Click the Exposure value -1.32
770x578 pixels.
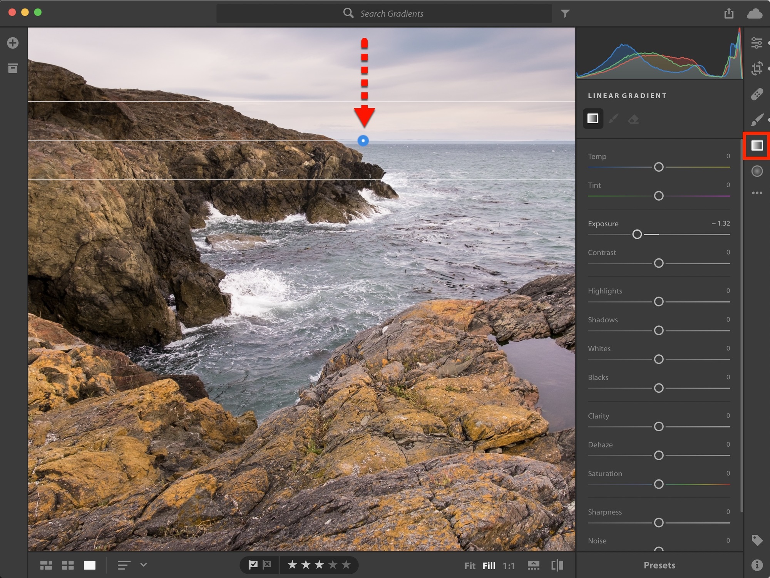coord(721,223)
